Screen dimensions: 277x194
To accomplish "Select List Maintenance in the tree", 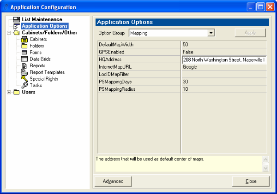I will pos(42,19).
